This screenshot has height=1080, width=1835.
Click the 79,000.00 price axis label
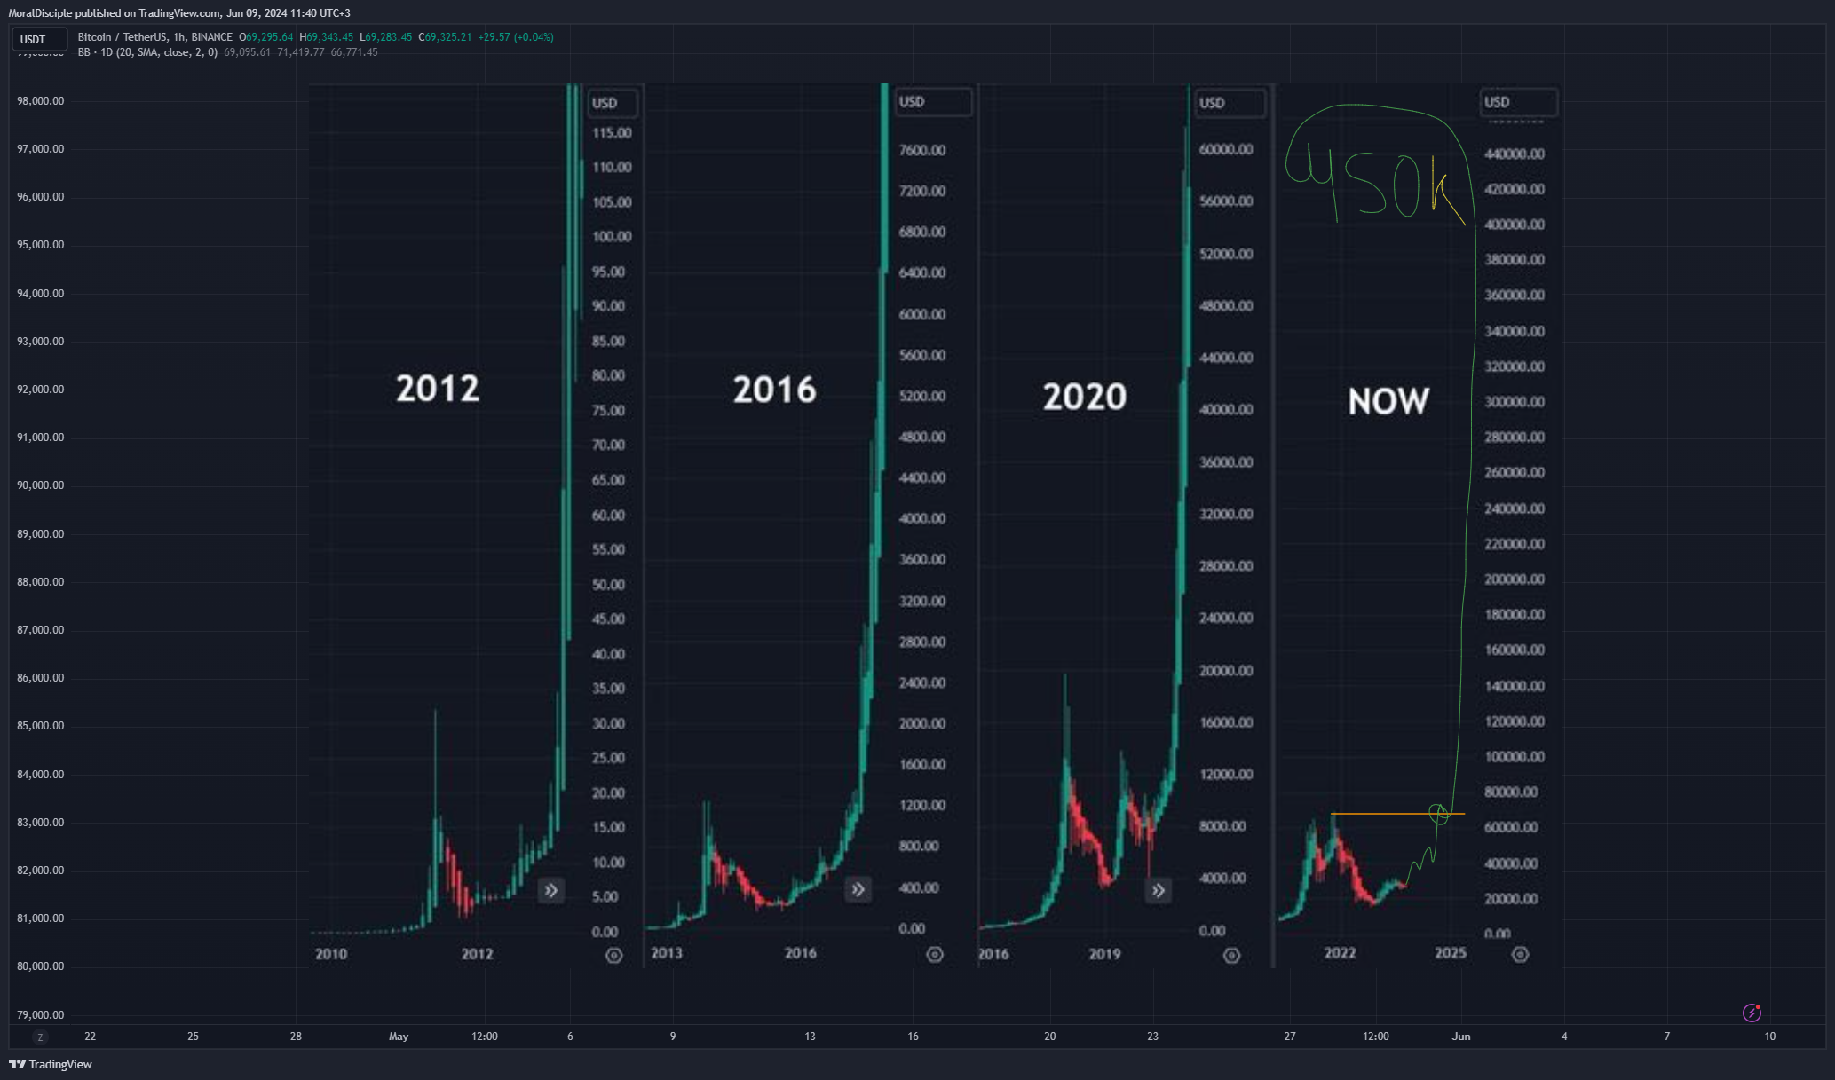pos(41,1014)
